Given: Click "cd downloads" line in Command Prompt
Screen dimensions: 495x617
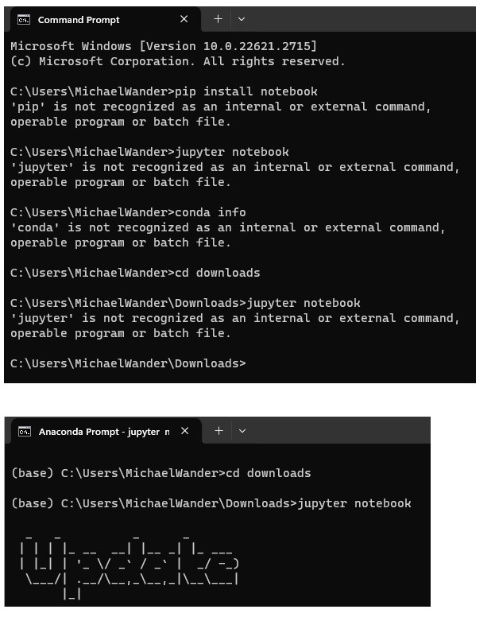Looking at the screenshot, I should click(135, 273).
